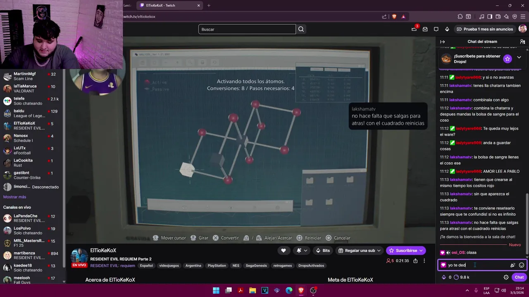529x297 pixels.
Task: Open Brave extensions puzzle icon
Action: [x=460, y=16]
